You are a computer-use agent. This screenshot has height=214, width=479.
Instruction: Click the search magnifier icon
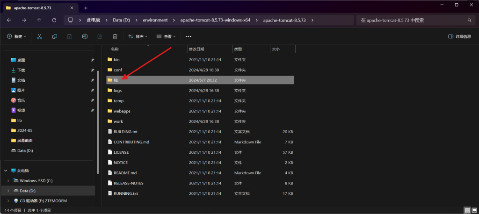click(470, 20)
